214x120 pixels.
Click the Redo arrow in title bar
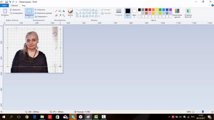pos(13,2)
